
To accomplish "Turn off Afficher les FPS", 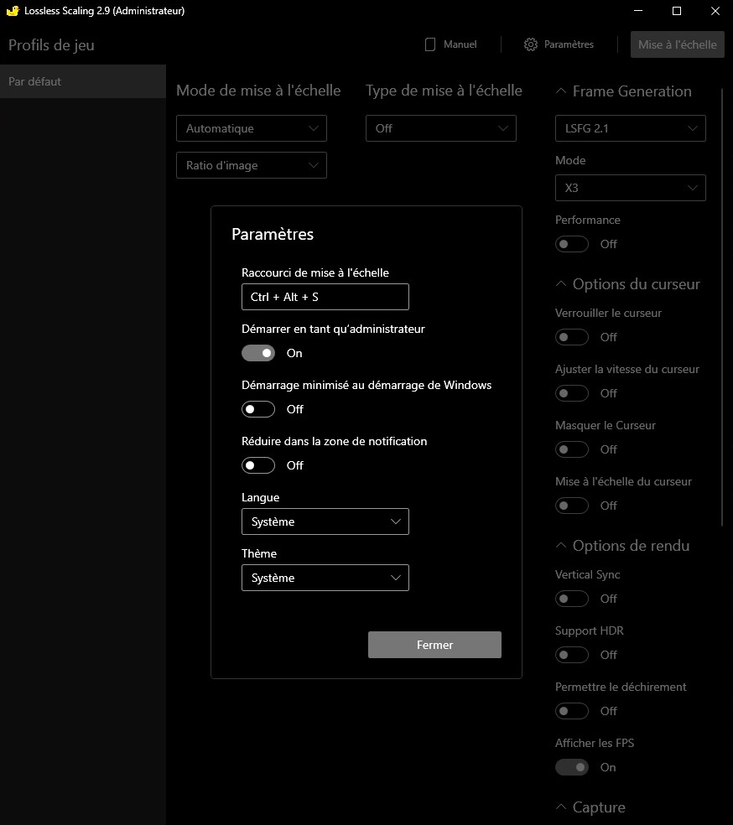I will [572, 767].
